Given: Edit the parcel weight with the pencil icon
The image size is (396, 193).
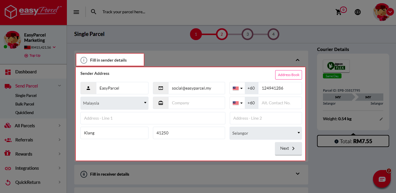Looking at the screenshot, I should pos(381,119).
